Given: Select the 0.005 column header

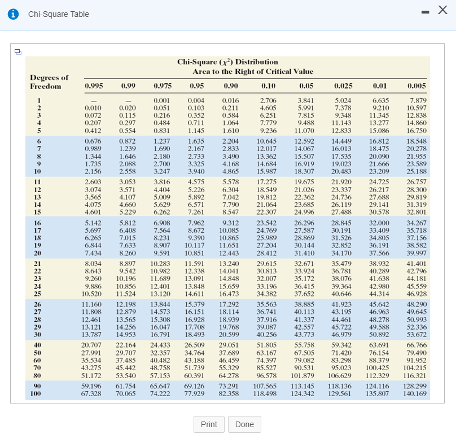Looking at the screenshot, I should point(416,86).
